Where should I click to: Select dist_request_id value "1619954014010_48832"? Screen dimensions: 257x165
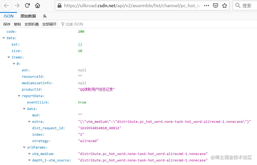click(100, 128)
